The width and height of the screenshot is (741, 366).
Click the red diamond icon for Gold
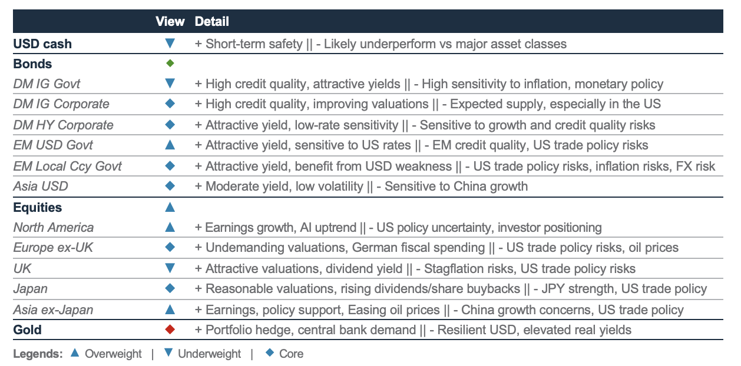pyautogui.click(x=170, y=330)
